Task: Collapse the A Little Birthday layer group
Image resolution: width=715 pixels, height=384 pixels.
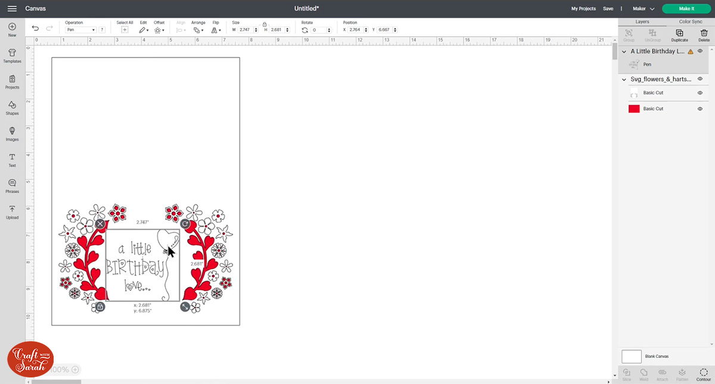Action: (x=624, y=51)
